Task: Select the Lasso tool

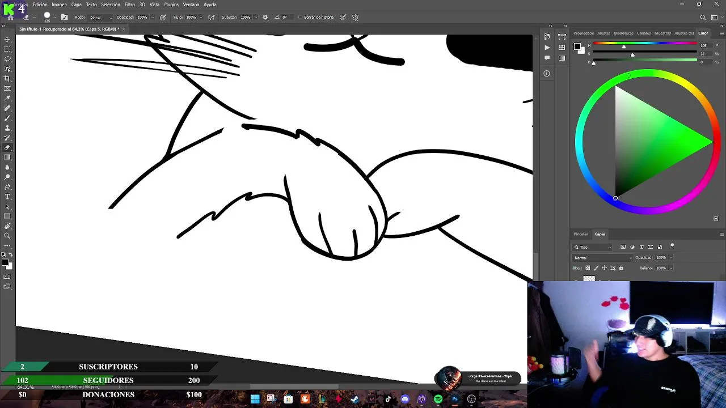Action: 7,59
